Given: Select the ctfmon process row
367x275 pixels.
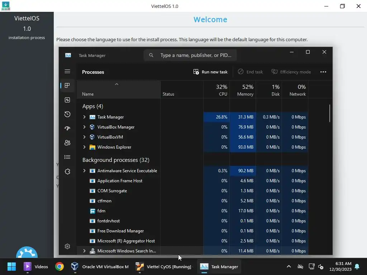Looking at the screenshot, I should (192, 201).
